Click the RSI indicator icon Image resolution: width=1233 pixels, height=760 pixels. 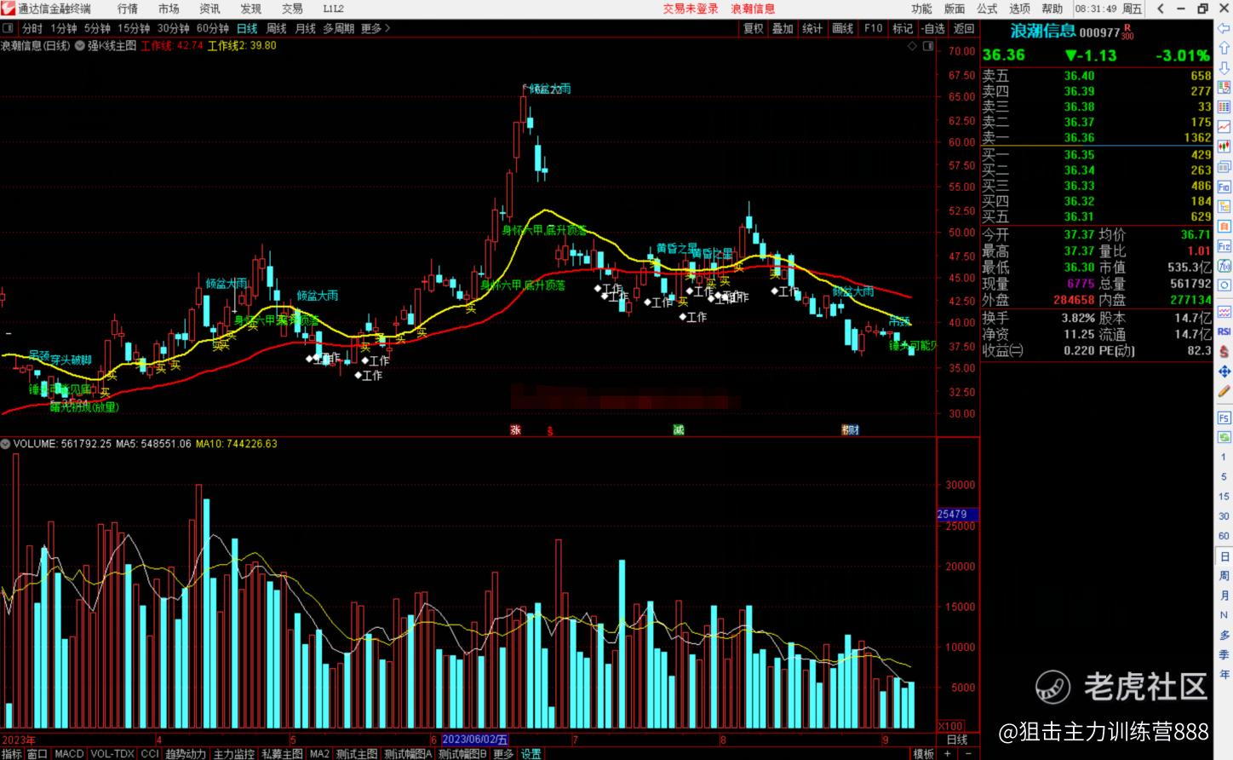1224,331
